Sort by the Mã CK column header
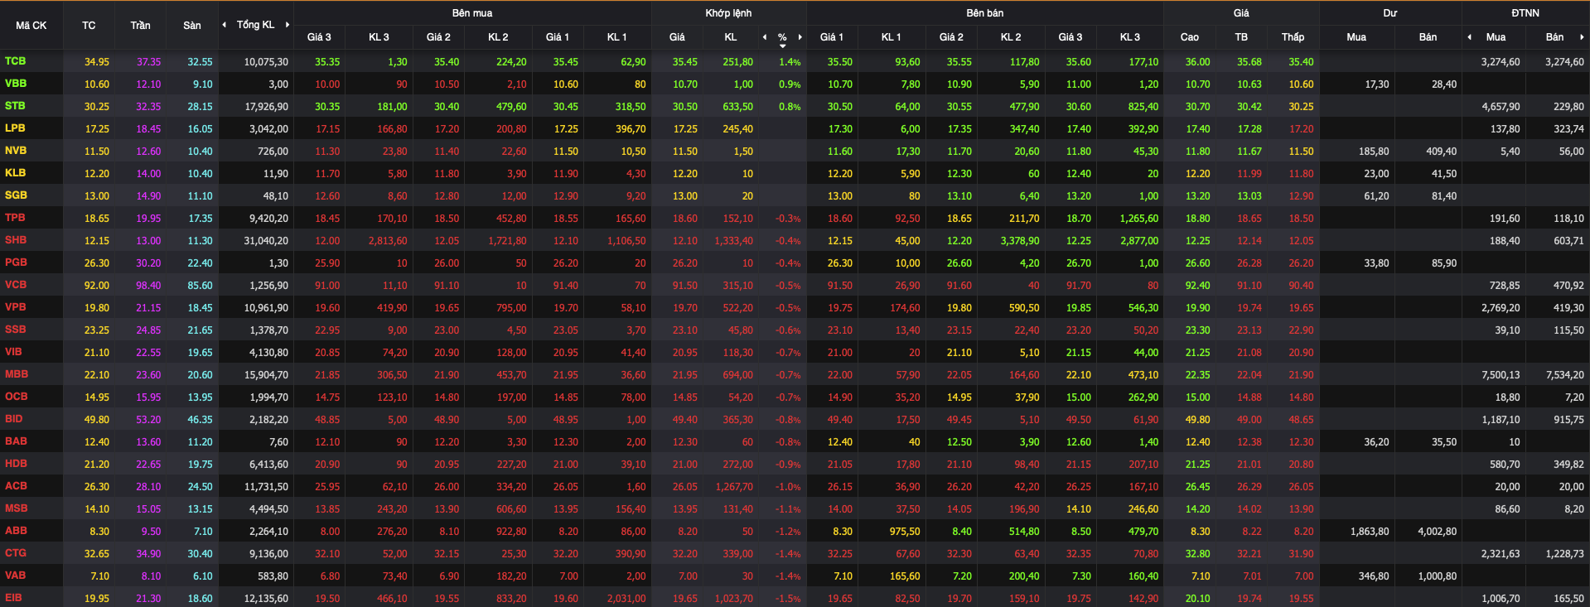Viewport: 1590px width, 607px height. (31, 26)
